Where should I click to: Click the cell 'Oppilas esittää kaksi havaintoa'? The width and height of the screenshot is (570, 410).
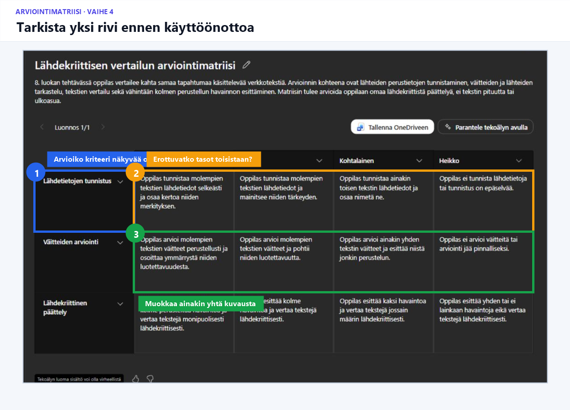point(383,323)
